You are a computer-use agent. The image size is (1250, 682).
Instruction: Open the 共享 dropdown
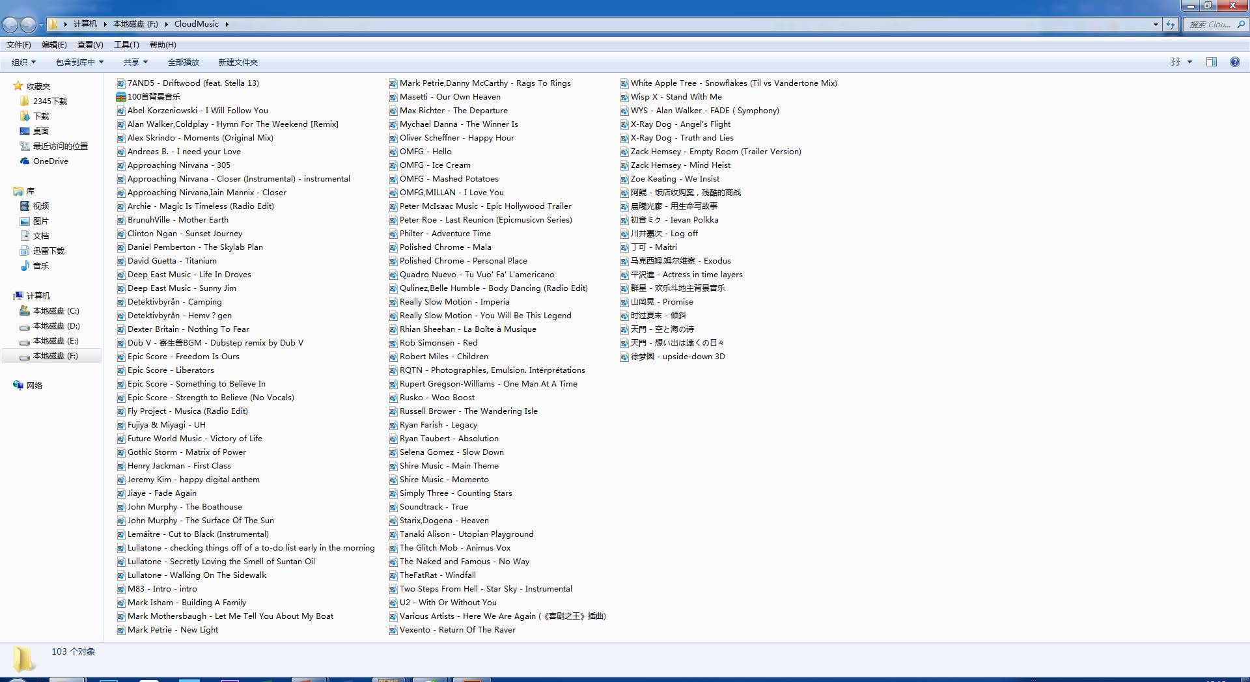(135, 62)
